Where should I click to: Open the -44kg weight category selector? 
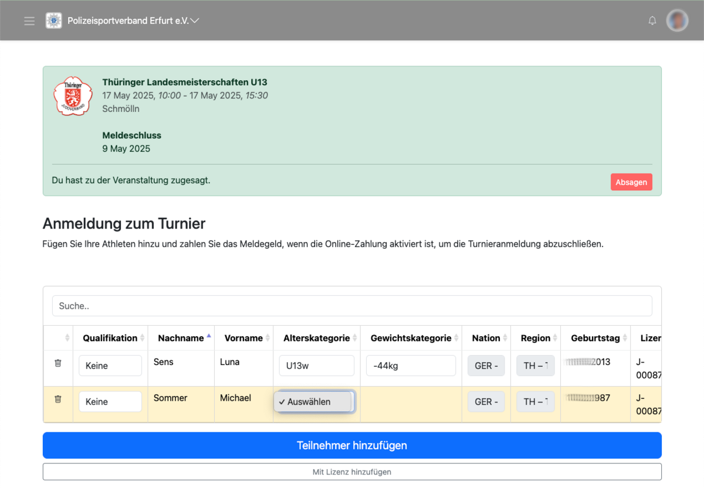(x=411, y=366)
